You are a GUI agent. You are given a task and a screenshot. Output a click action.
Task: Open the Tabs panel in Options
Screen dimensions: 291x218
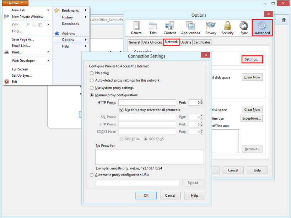coord(153,28)
